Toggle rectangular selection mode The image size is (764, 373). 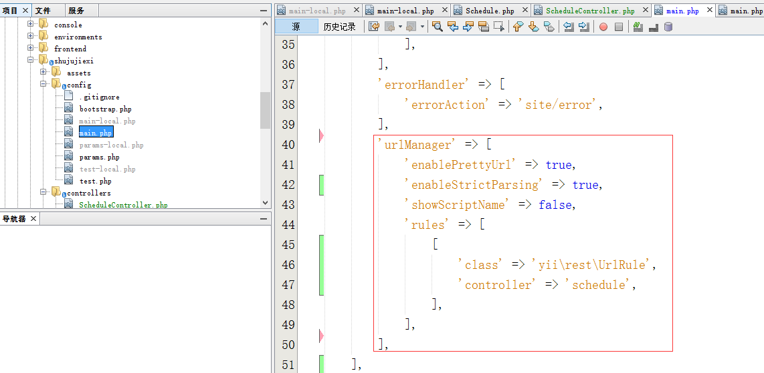tap(498, 27)
